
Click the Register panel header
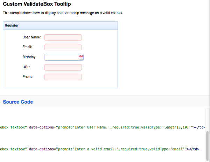click(x=60, y=25)
